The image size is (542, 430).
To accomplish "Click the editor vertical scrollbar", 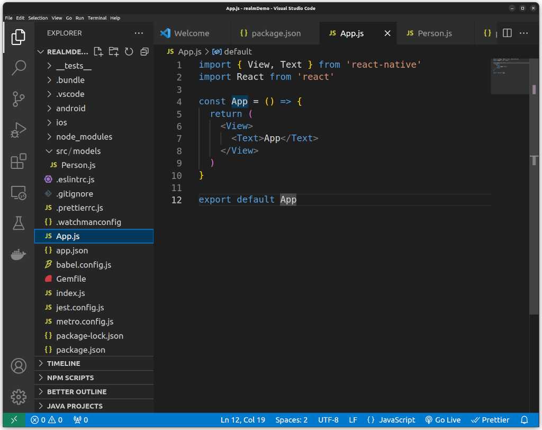I will click(534, 187).
